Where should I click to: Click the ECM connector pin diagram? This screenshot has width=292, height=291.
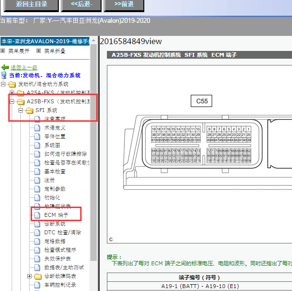coord(202,144)
